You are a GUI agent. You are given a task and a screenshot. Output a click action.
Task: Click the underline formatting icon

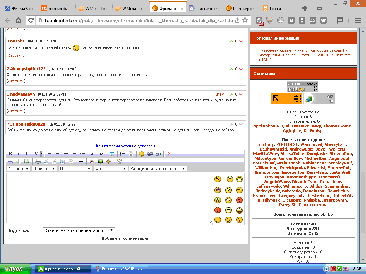click(x=27, y=154)
